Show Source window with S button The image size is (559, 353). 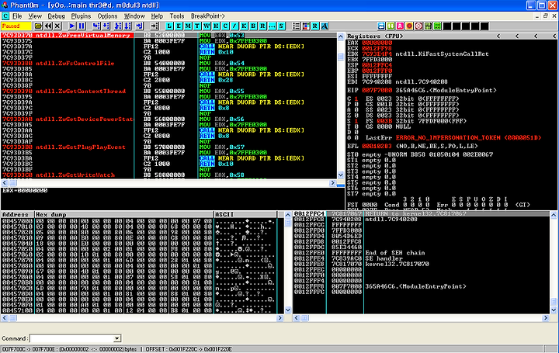[281, 26]
